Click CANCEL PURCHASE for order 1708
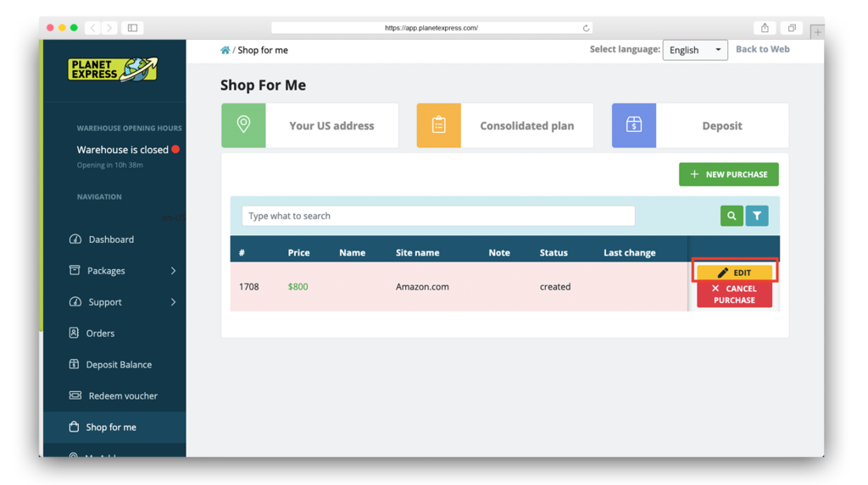This screenshot has height=485, width=868. [734, 295]
